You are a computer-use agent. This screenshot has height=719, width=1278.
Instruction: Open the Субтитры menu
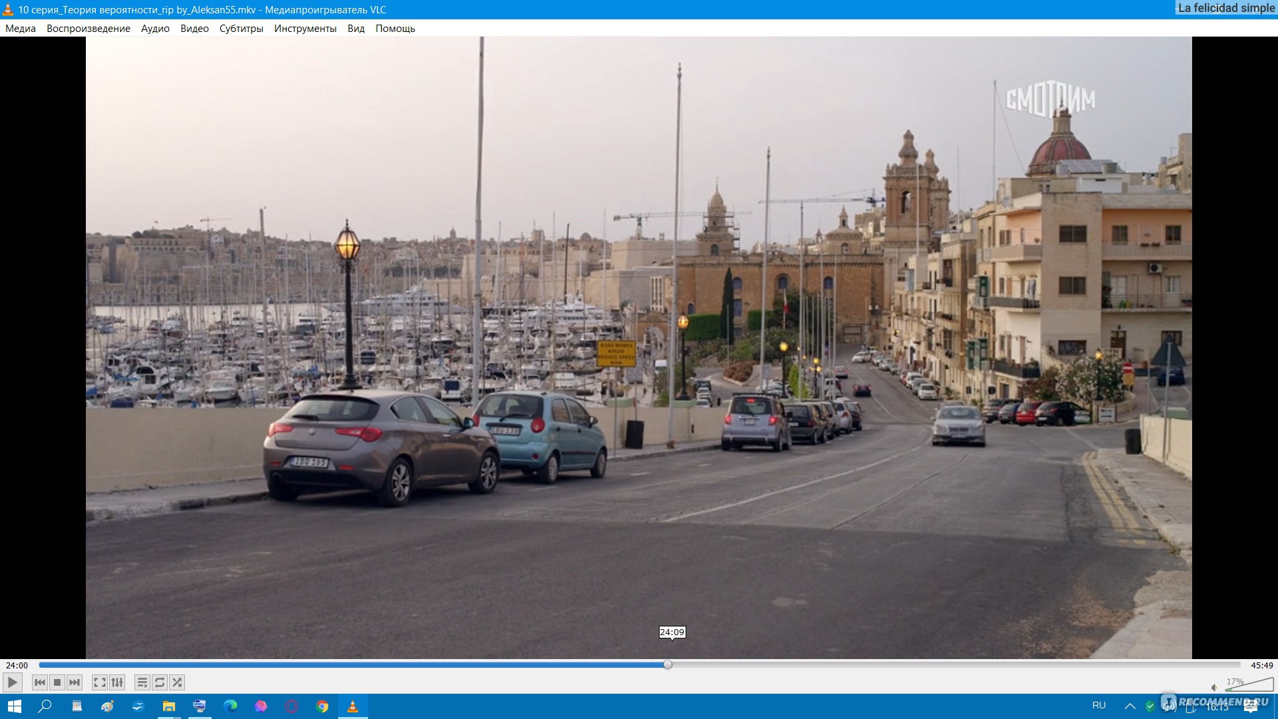coord(242,29)
